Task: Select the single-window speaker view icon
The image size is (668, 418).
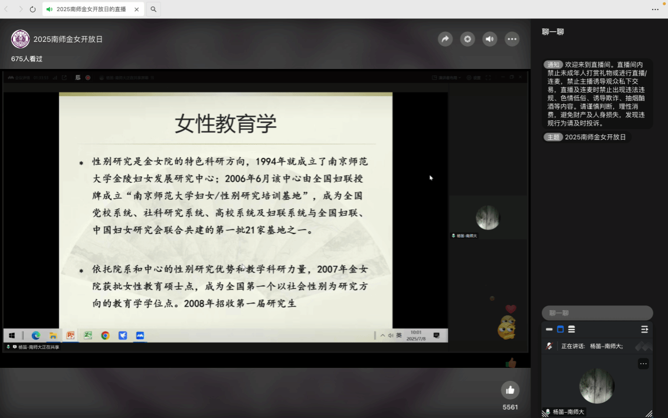Action: [561, 330]
